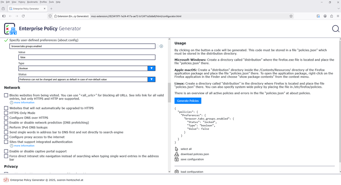Screen dimensions: 341x185
Task: Open the Tools menu
Action: pyautogui.click(x=51, y=2)
